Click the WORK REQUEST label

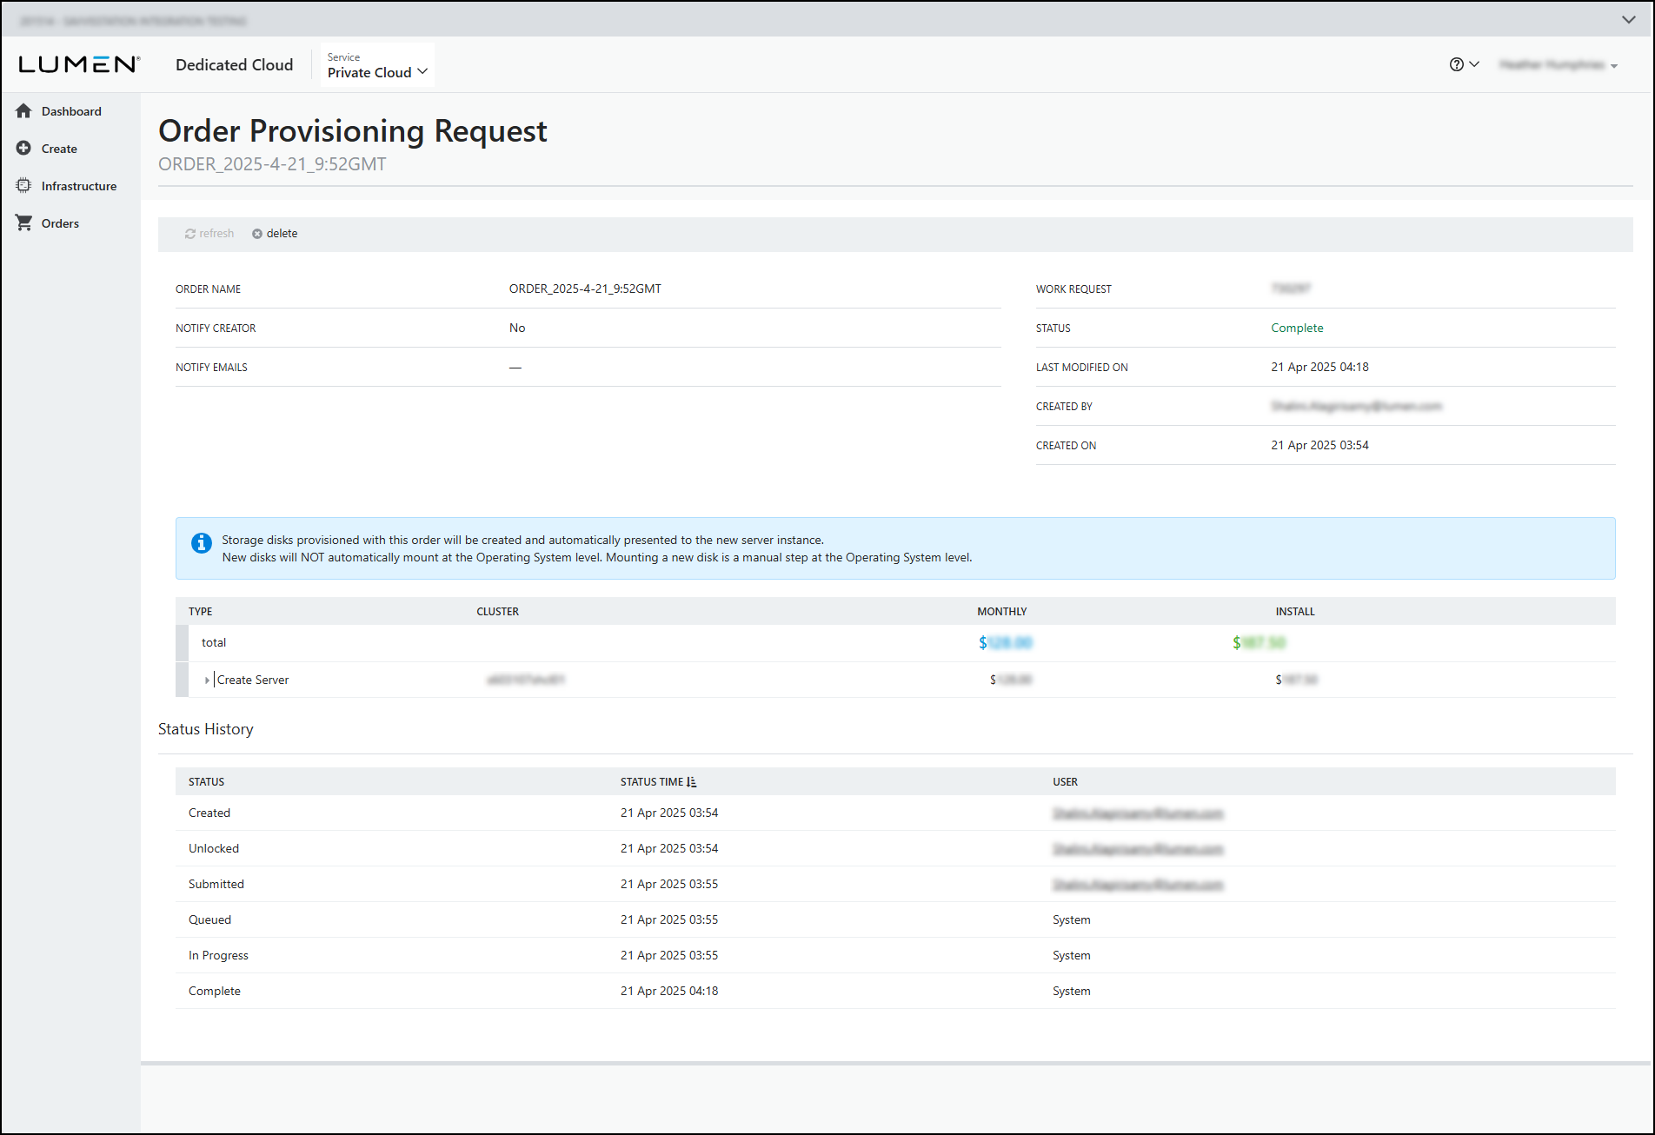tap(1073, 289)
